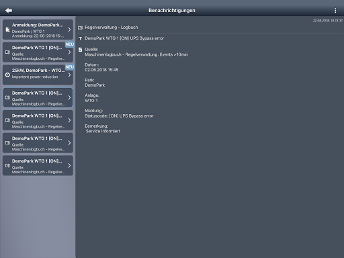Click NEU badge on 25kW notification

(70, 67)
